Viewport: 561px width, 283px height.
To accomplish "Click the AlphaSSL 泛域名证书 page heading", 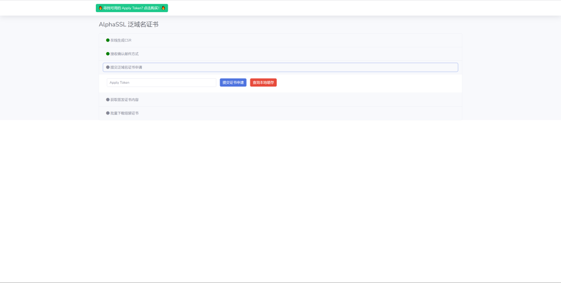I will (x=129, y=25).
